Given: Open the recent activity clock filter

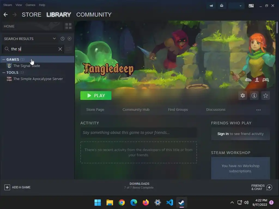Looking at the screenshot, I should [x=62, y=39].
